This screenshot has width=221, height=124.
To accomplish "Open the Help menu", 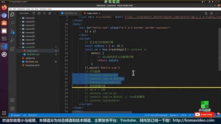I will click(x=50, y=9).
